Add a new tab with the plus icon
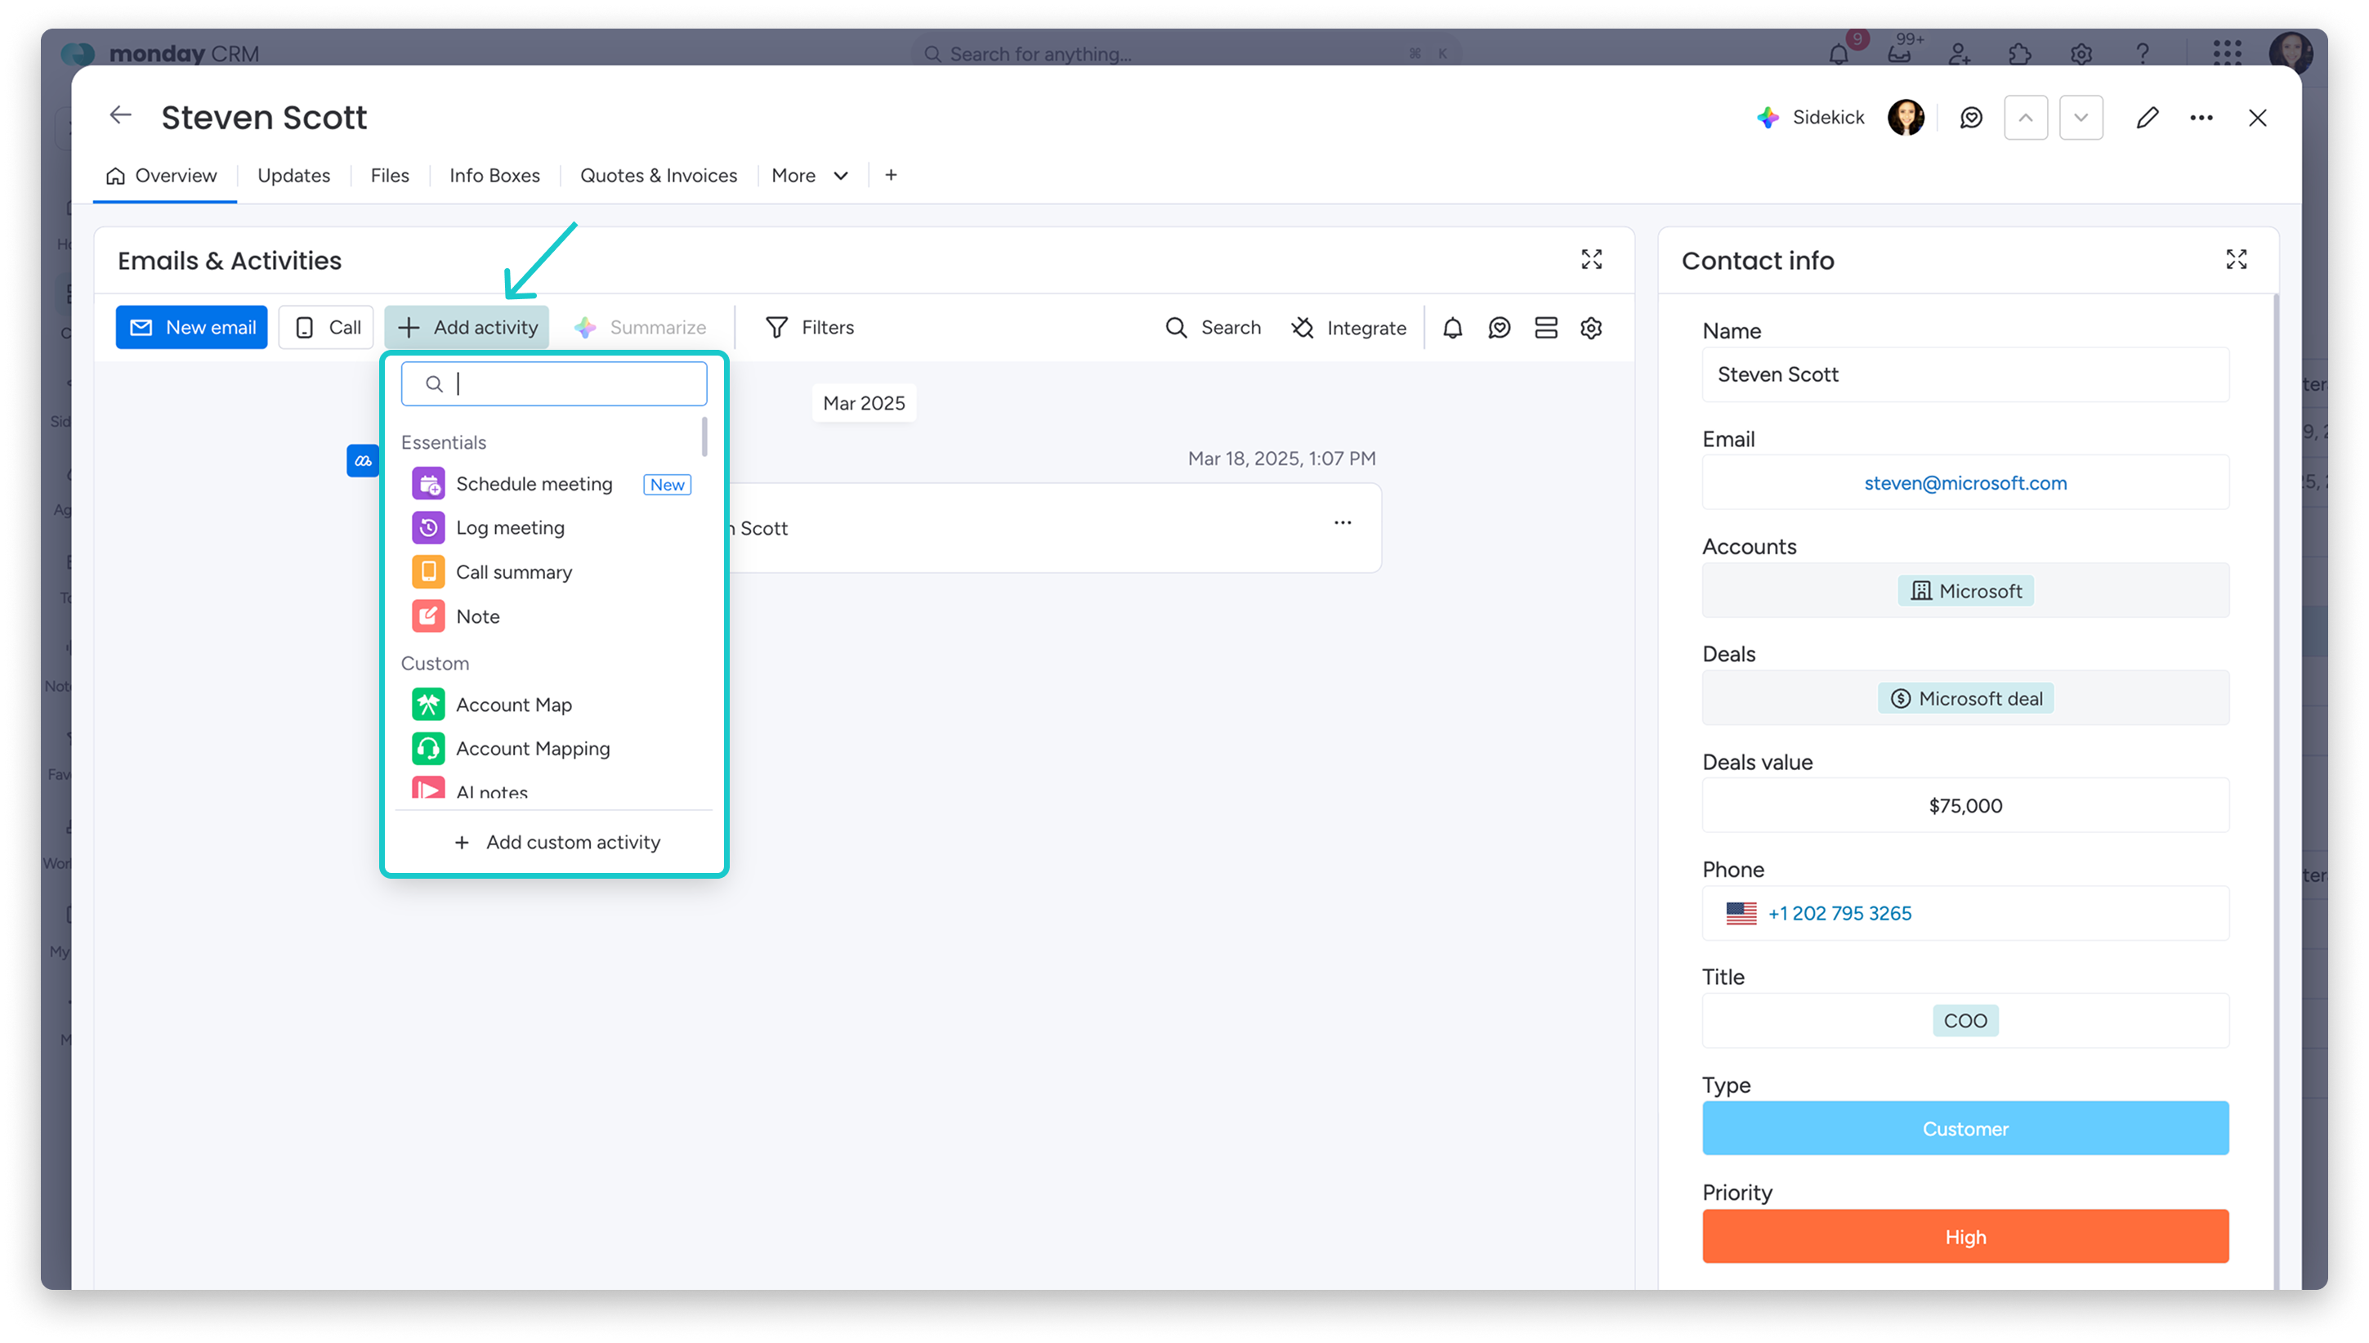Viewport: 2369px width, 1343px height. click(x=891, y=174)
